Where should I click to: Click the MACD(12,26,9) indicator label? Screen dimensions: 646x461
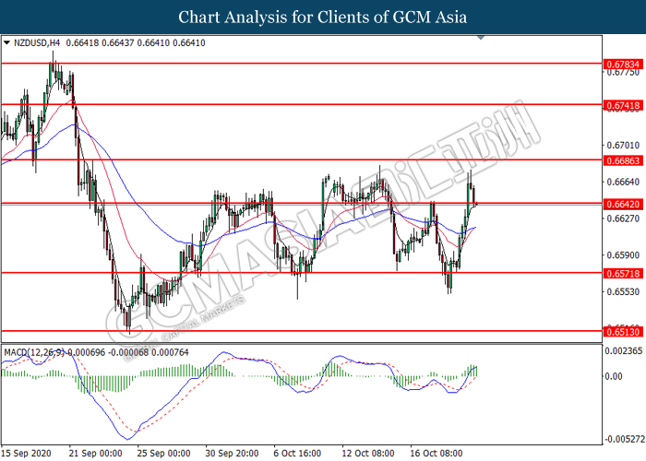[35, 352]
